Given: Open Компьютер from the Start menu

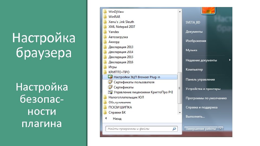Looking at the screenshot, I should (194, 69).
